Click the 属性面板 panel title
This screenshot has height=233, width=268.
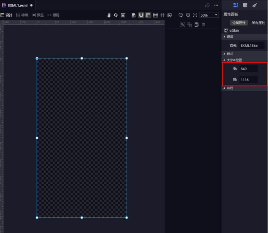231,14
